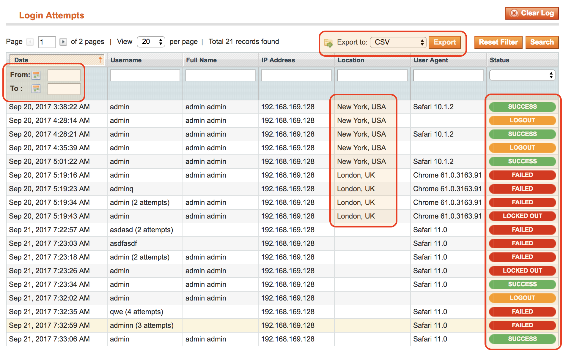This screenshot has height=351, width=563.
Task: Click the Export button
Action: point(444,42)
